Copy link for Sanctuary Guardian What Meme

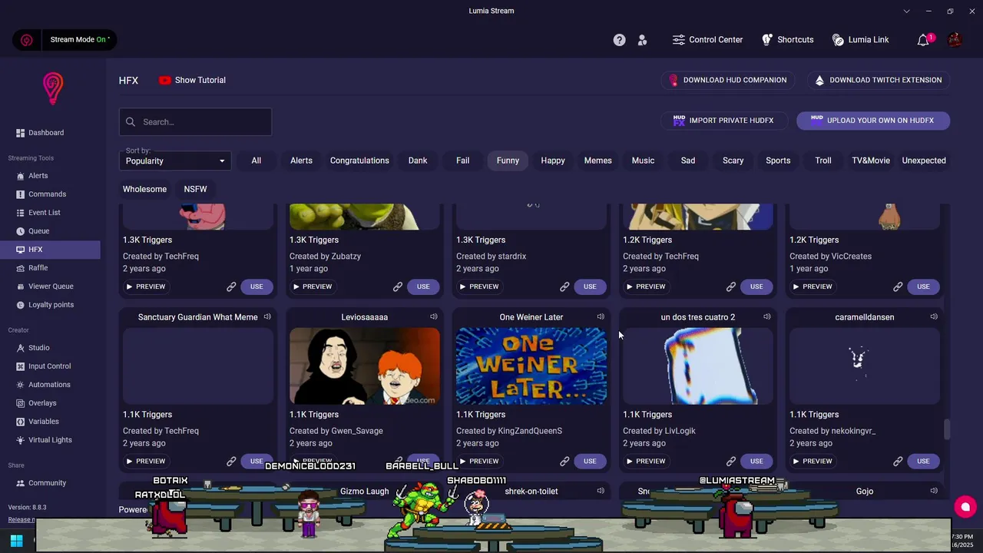point(231,461)
